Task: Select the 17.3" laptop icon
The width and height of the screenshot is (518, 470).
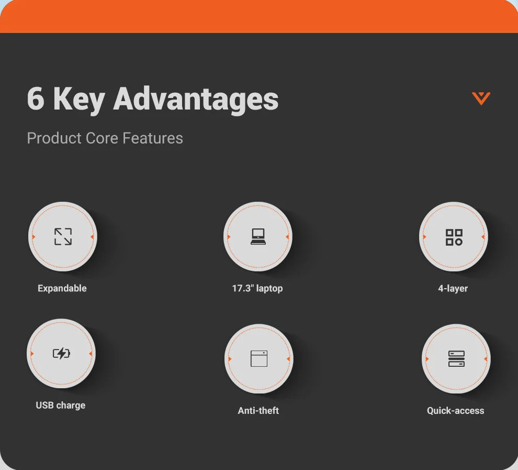Action: coord(258,236)
